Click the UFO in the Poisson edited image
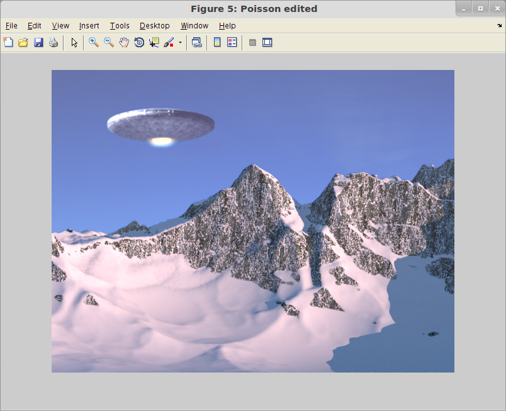Image resolution: width=506 pixels, height=411 pixels. [x=160, y=127]
